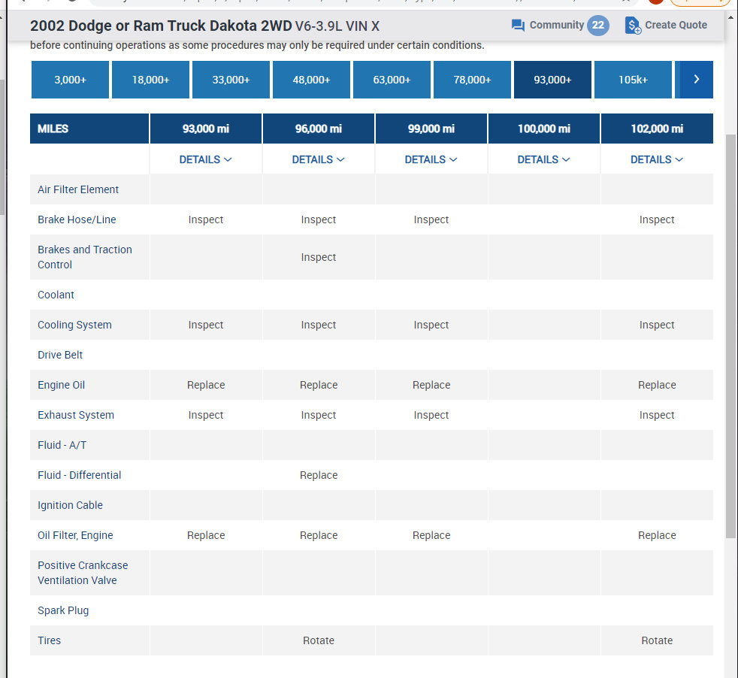Open the Fluid - Differential link
The height and width of the screenshot is (678, 738).
tap(79, 475)
